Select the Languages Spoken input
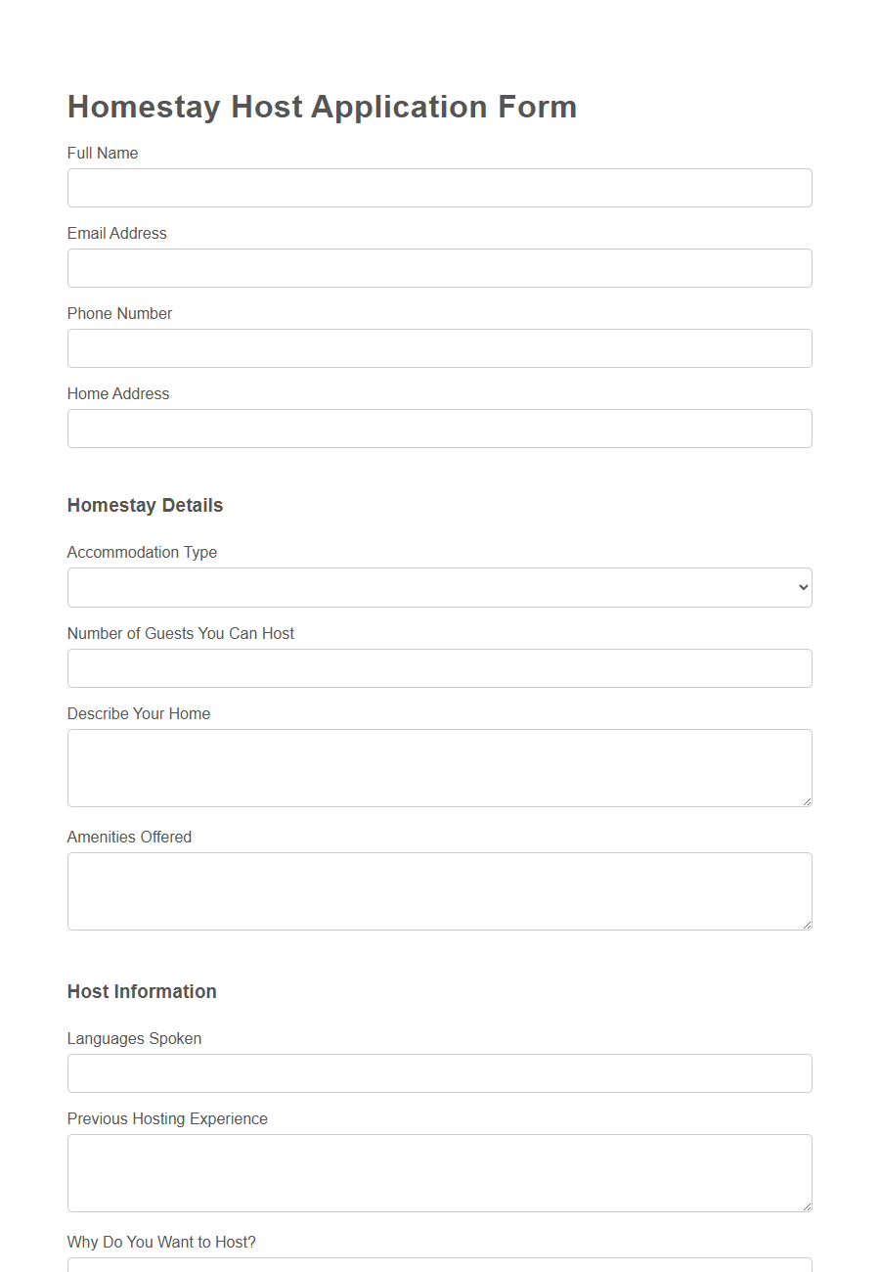The width and height of the screenshot is (880, 1272). tap(439, 1073)
